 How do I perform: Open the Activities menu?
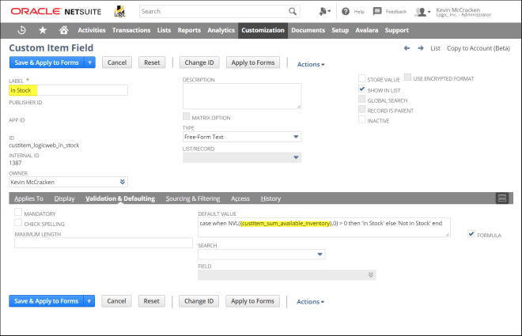point(92,30)
